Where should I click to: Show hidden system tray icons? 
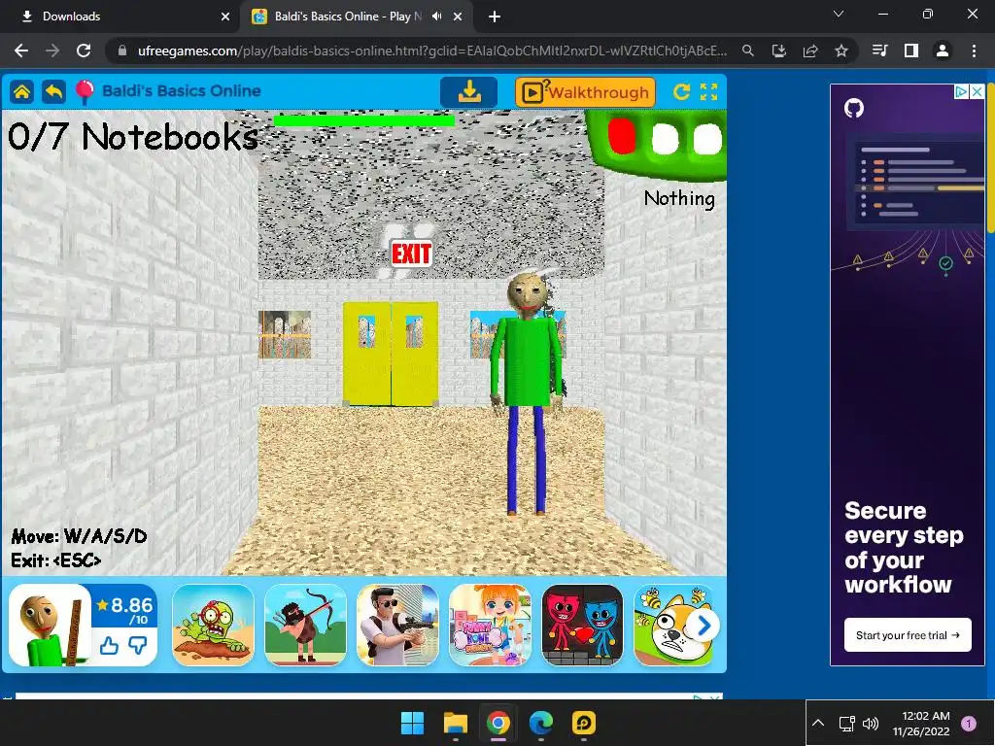(818, 723)
